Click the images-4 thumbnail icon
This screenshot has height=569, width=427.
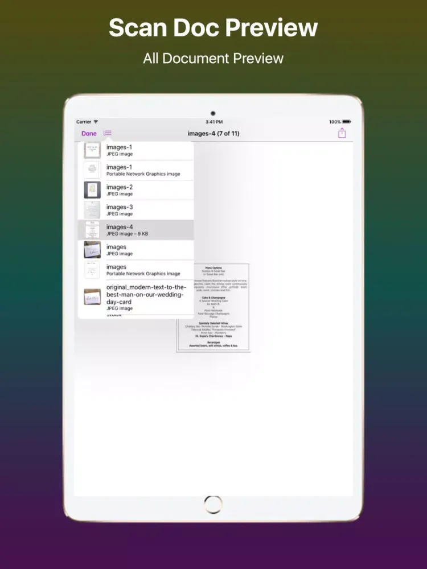(92, 230)
